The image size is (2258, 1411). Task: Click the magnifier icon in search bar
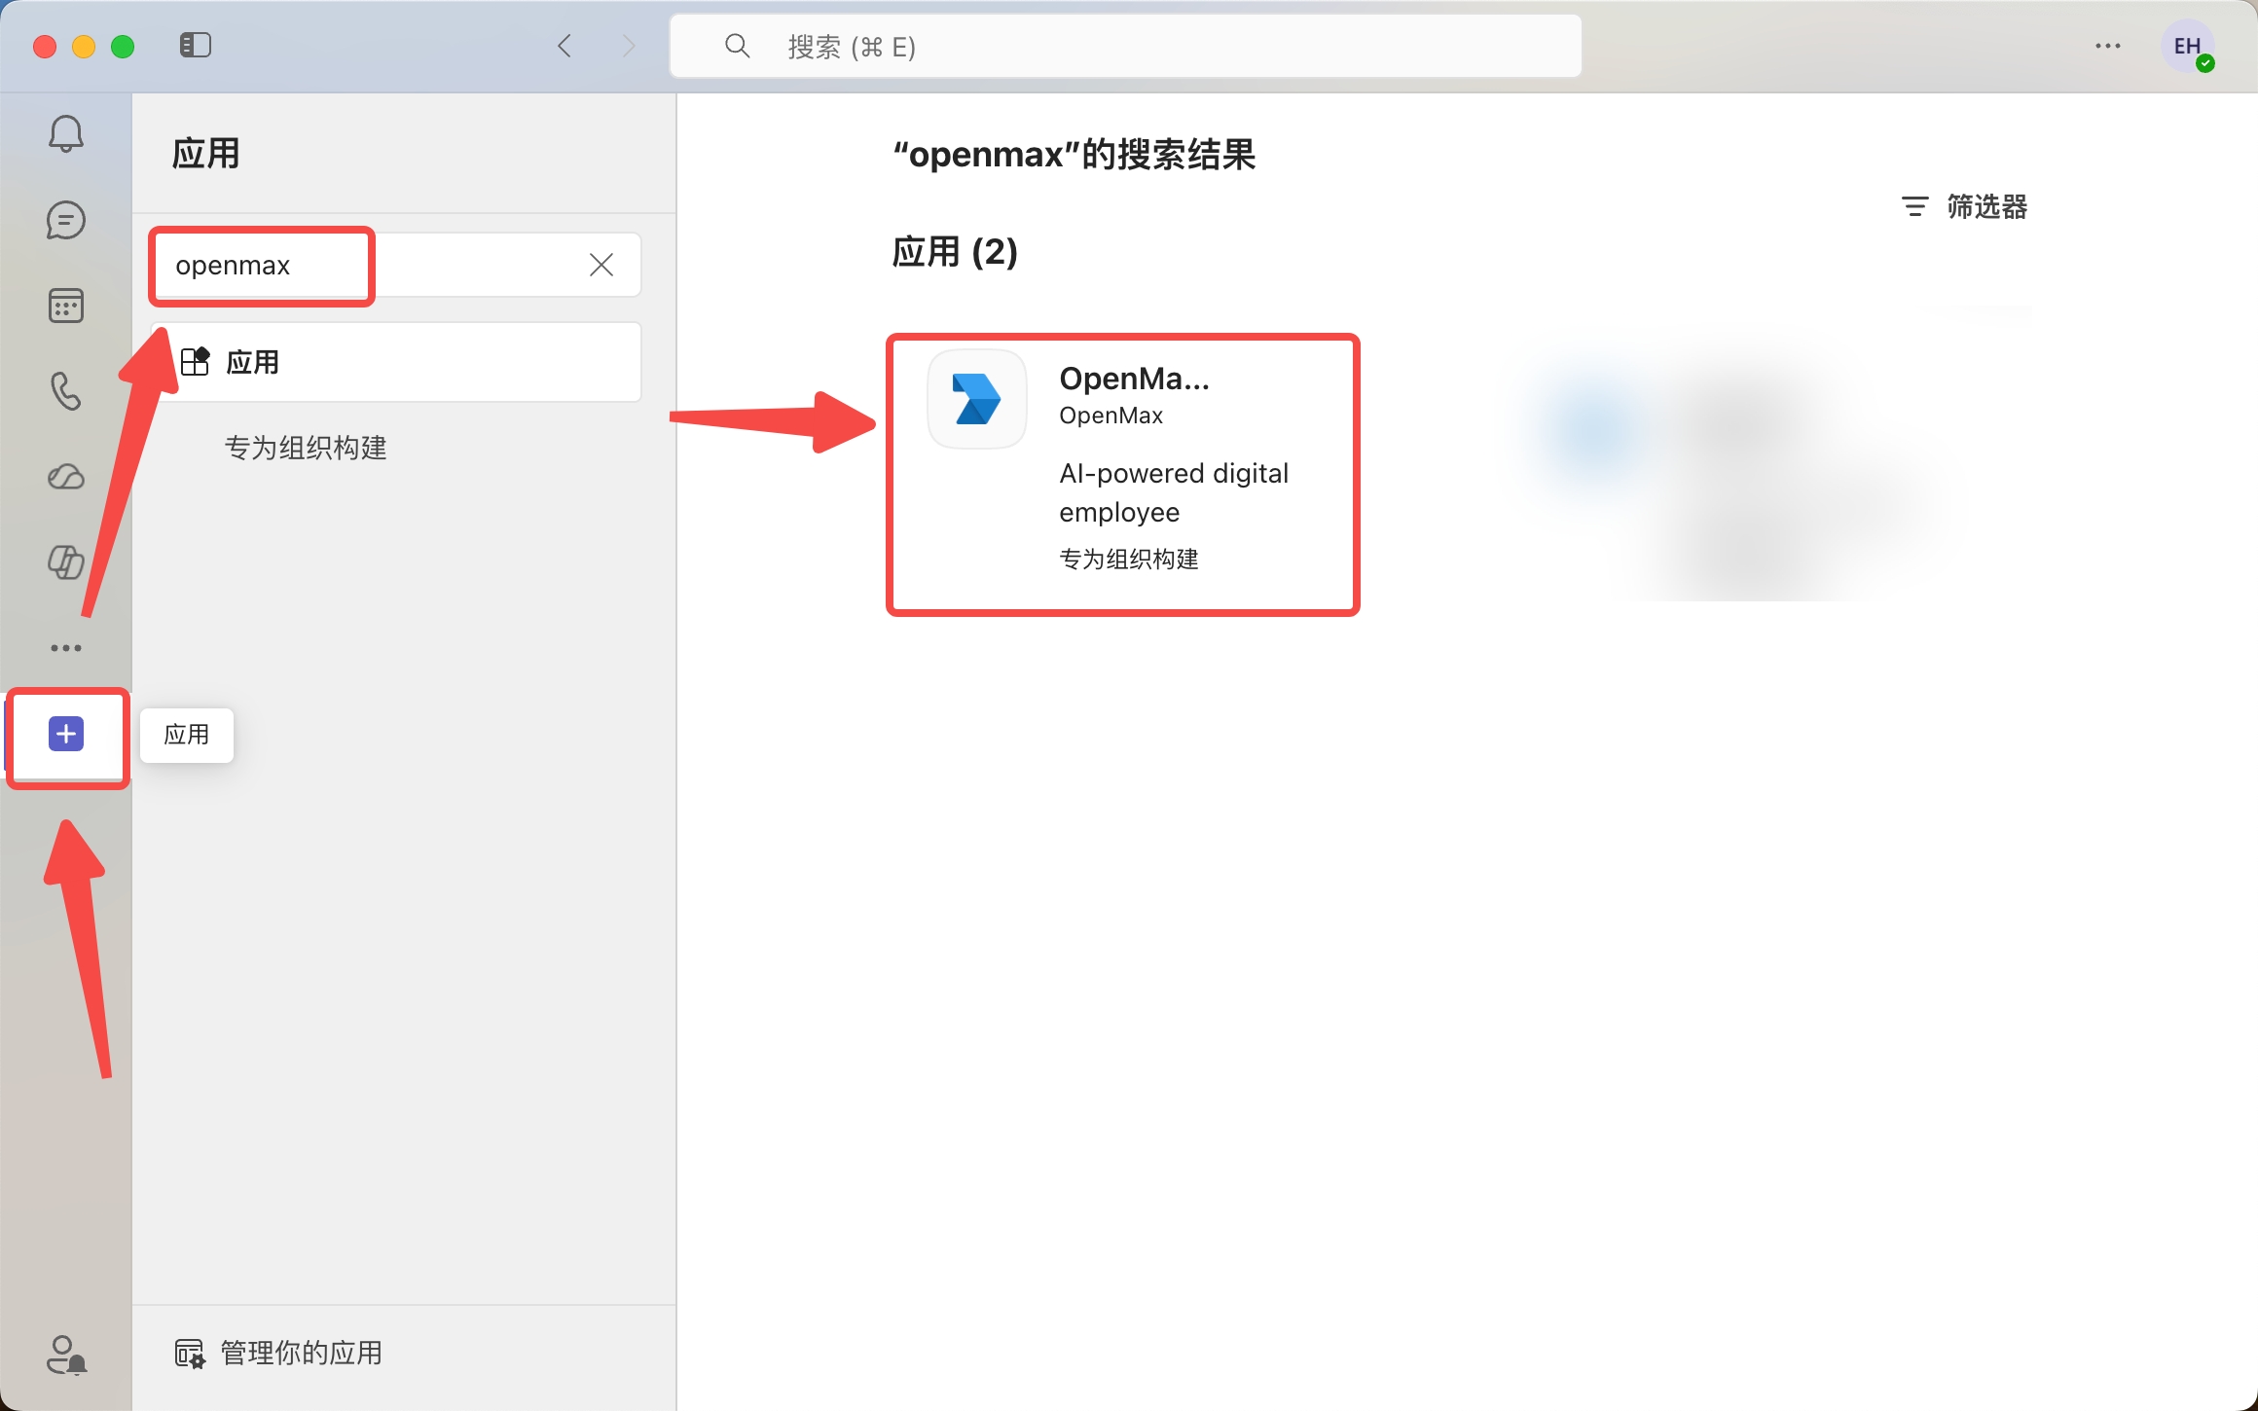pyautogui.click(x=738, y=46)
